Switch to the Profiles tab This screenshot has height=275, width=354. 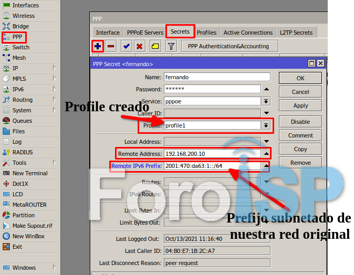pyautogui.click(x=206, y=33)
